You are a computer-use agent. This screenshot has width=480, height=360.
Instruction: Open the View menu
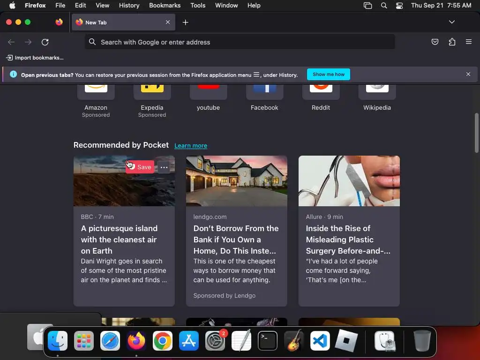[x=102, y=5]
